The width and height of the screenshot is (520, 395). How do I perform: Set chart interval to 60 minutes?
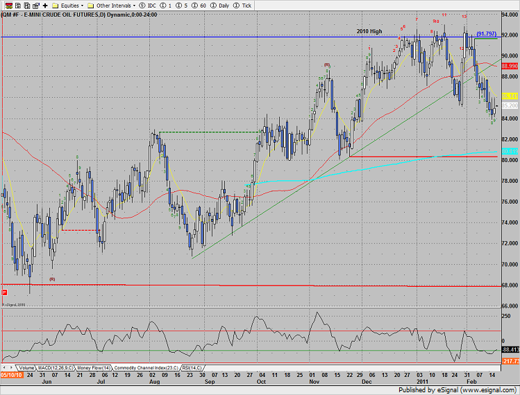(x=203, y=6)
